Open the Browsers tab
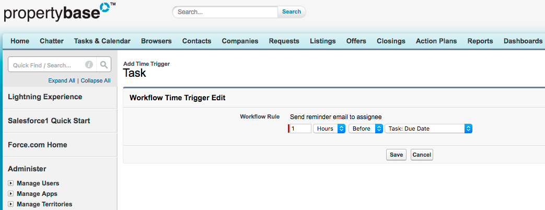545x210 pixels. point(156,41)
